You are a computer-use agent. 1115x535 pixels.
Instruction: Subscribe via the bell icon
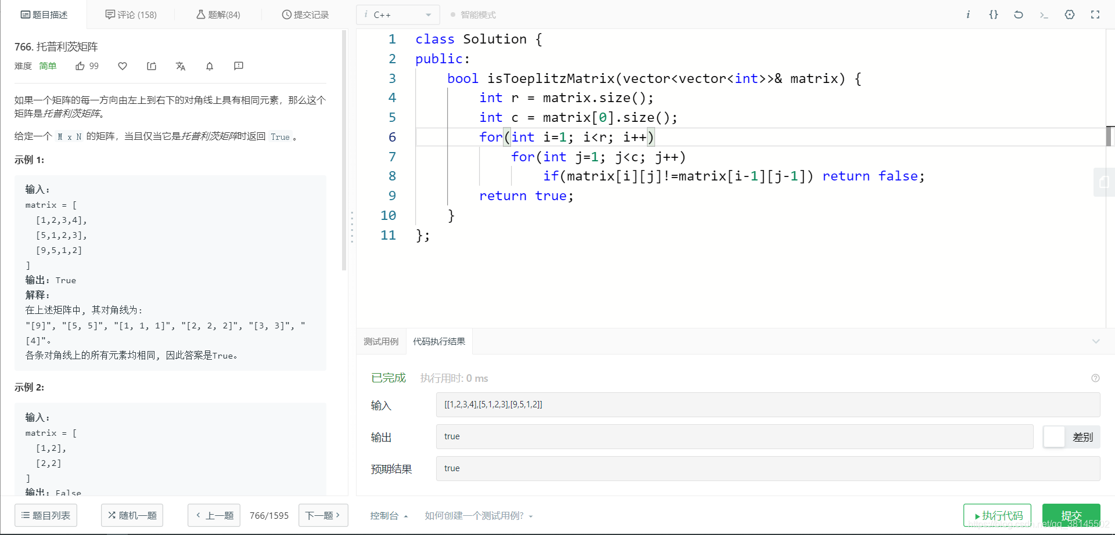coord(210,66)
